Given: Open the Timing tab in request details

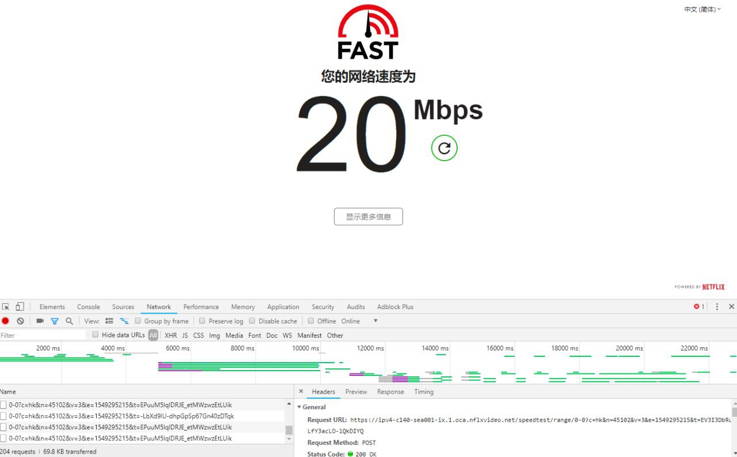Looking at the screenshot, I should (423, 392).
